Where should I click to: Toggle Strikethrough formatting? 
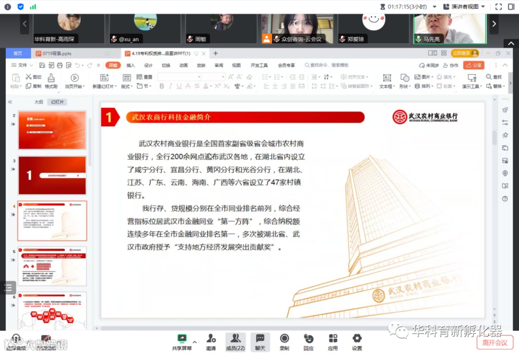pos(197,86)
